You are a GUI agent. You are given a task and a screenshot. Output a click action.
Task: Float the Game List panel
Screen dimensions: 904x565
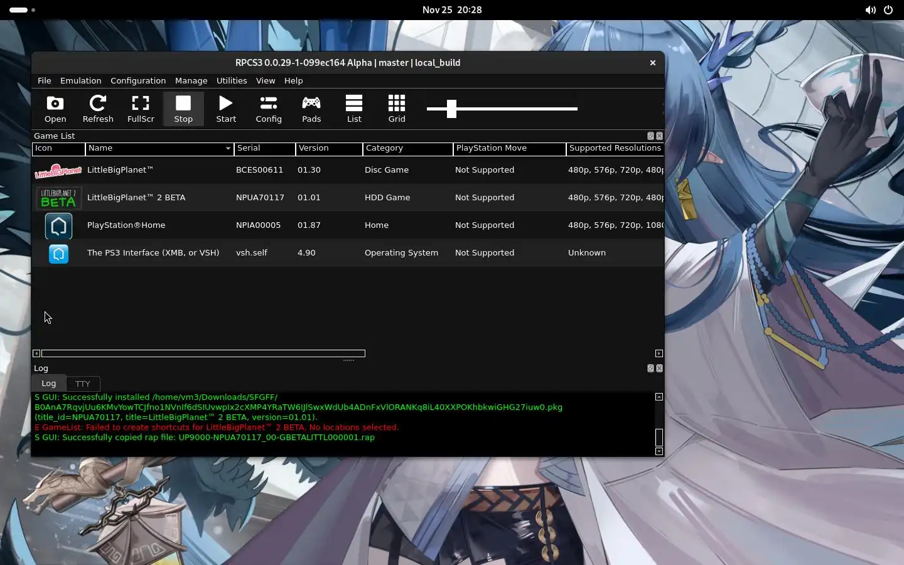coord(650,136)
